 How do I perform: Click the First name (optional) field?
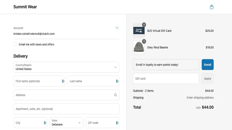click(39, 81)
